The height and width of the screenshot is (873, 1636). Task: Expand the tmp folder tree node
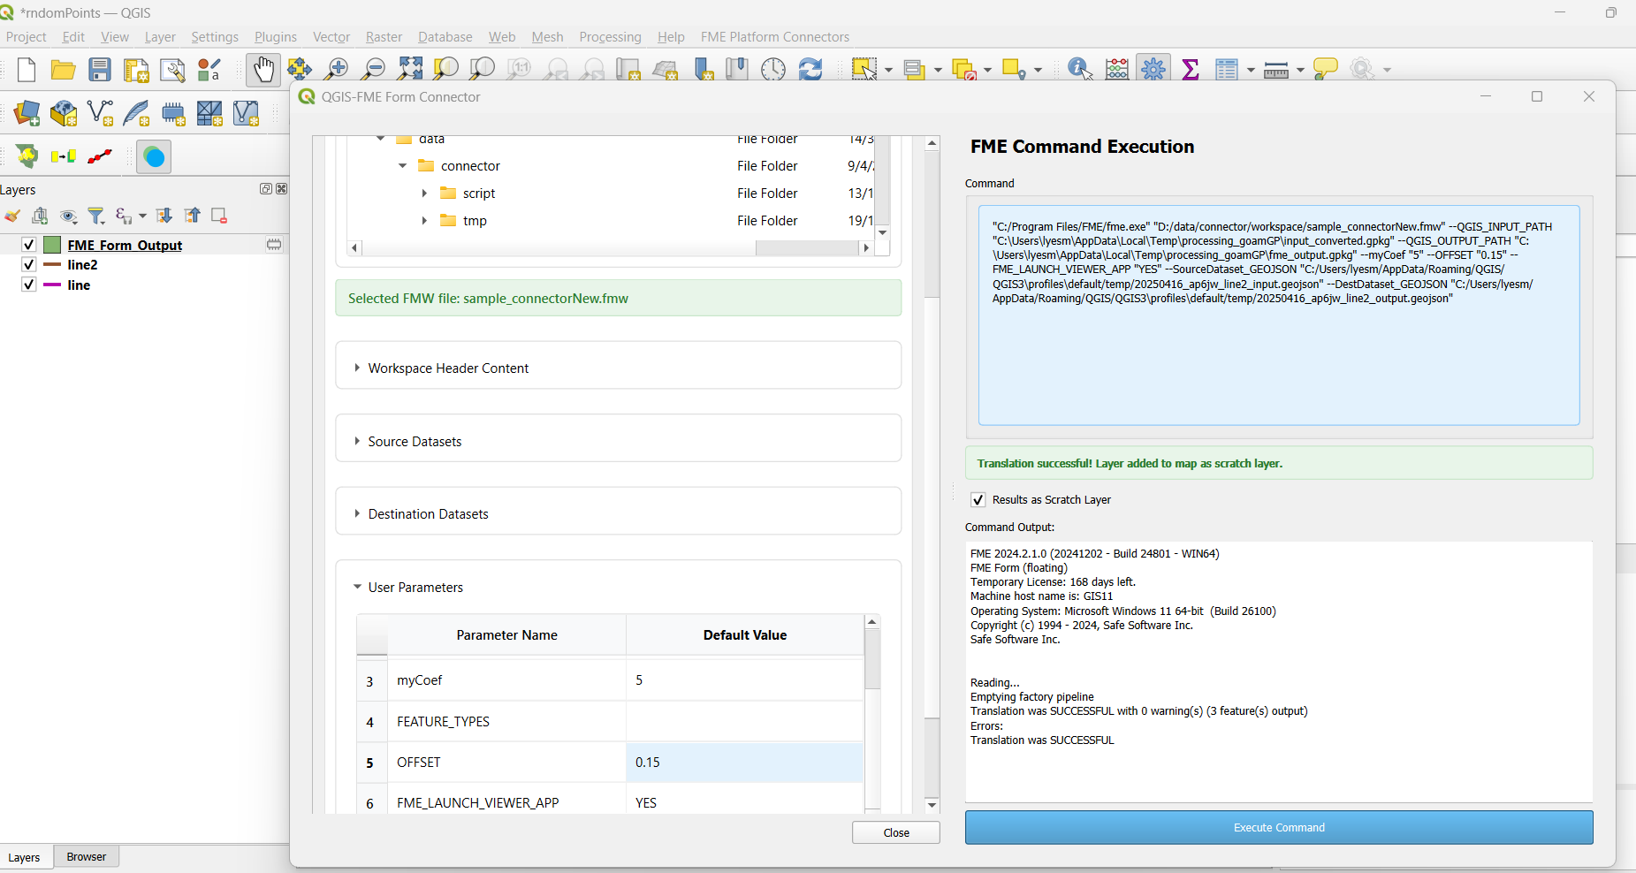tap(424, 220)
